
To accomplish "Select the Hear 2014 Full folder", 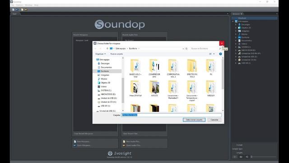I will point(135,89).
